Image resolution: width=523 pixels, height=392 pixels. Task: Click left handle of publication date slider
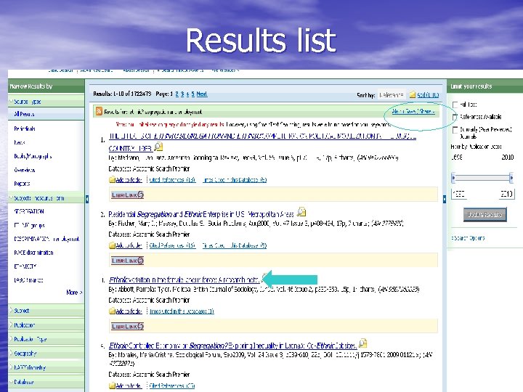[x=453, y=178]
